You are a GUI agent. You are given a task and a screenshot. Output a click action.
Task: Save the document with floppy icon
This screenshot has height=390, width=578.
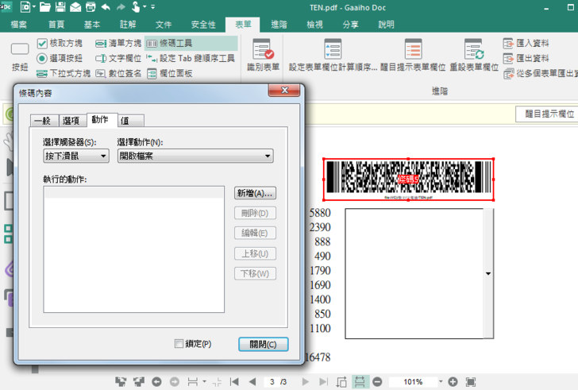pyautogui.click(x=60, y=7)
